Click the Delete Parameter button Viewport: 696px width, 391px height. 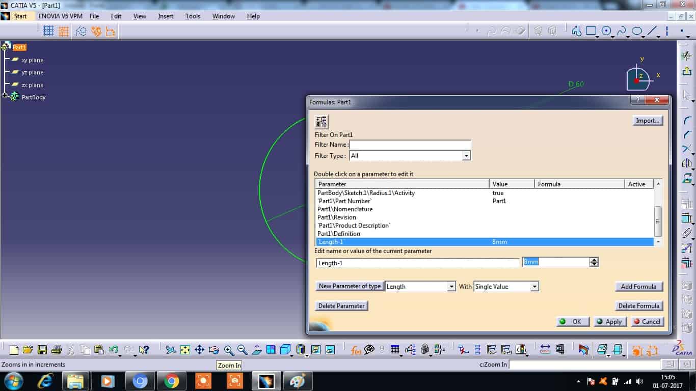tap(341, 306)
